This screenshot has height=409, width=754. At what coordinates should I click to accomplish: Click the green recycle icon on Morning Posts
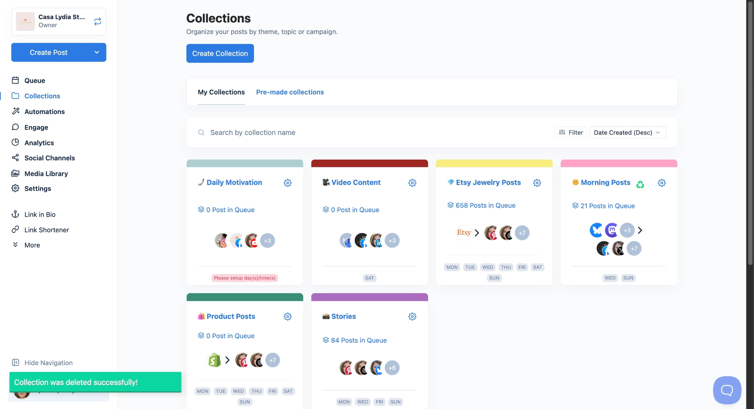(640, 184)
